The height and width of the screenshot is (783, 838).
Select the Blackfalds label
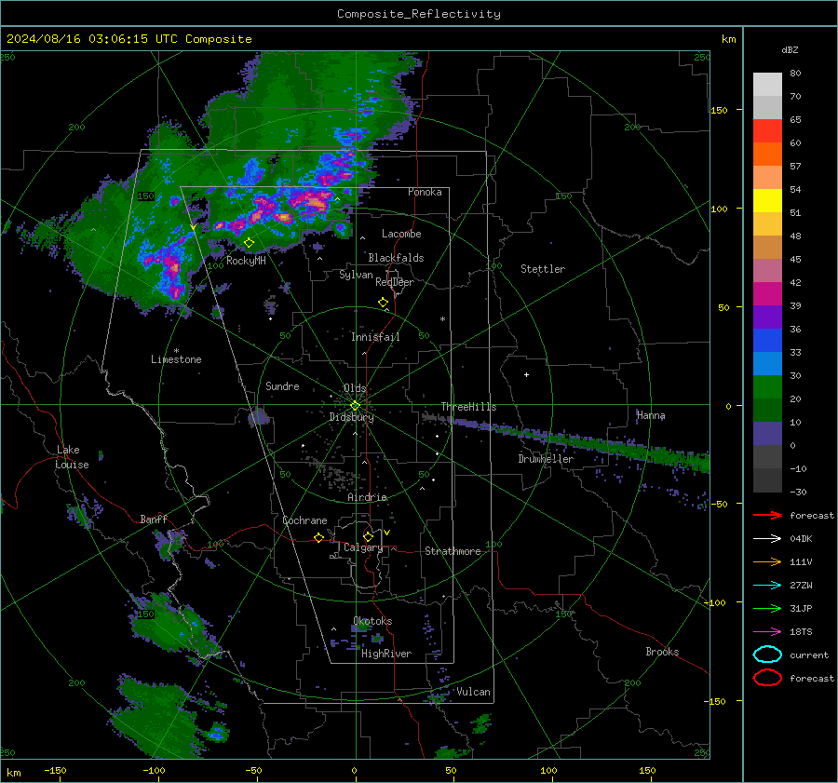point(396,258)
